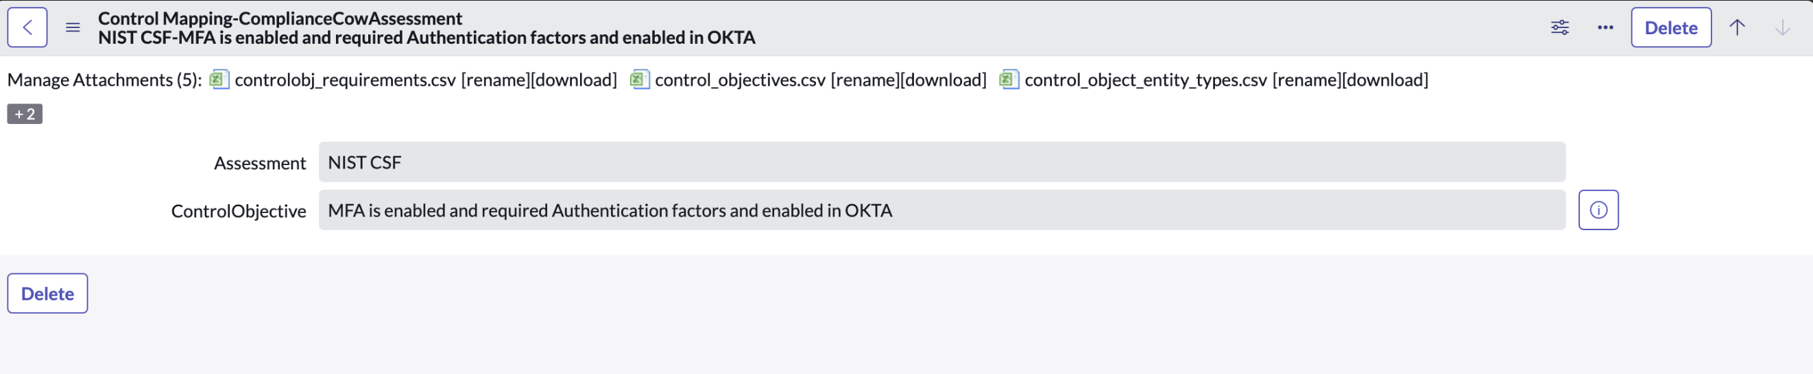
Task: Expand the +2 hidden attachments badge
Action: point(25,114)
